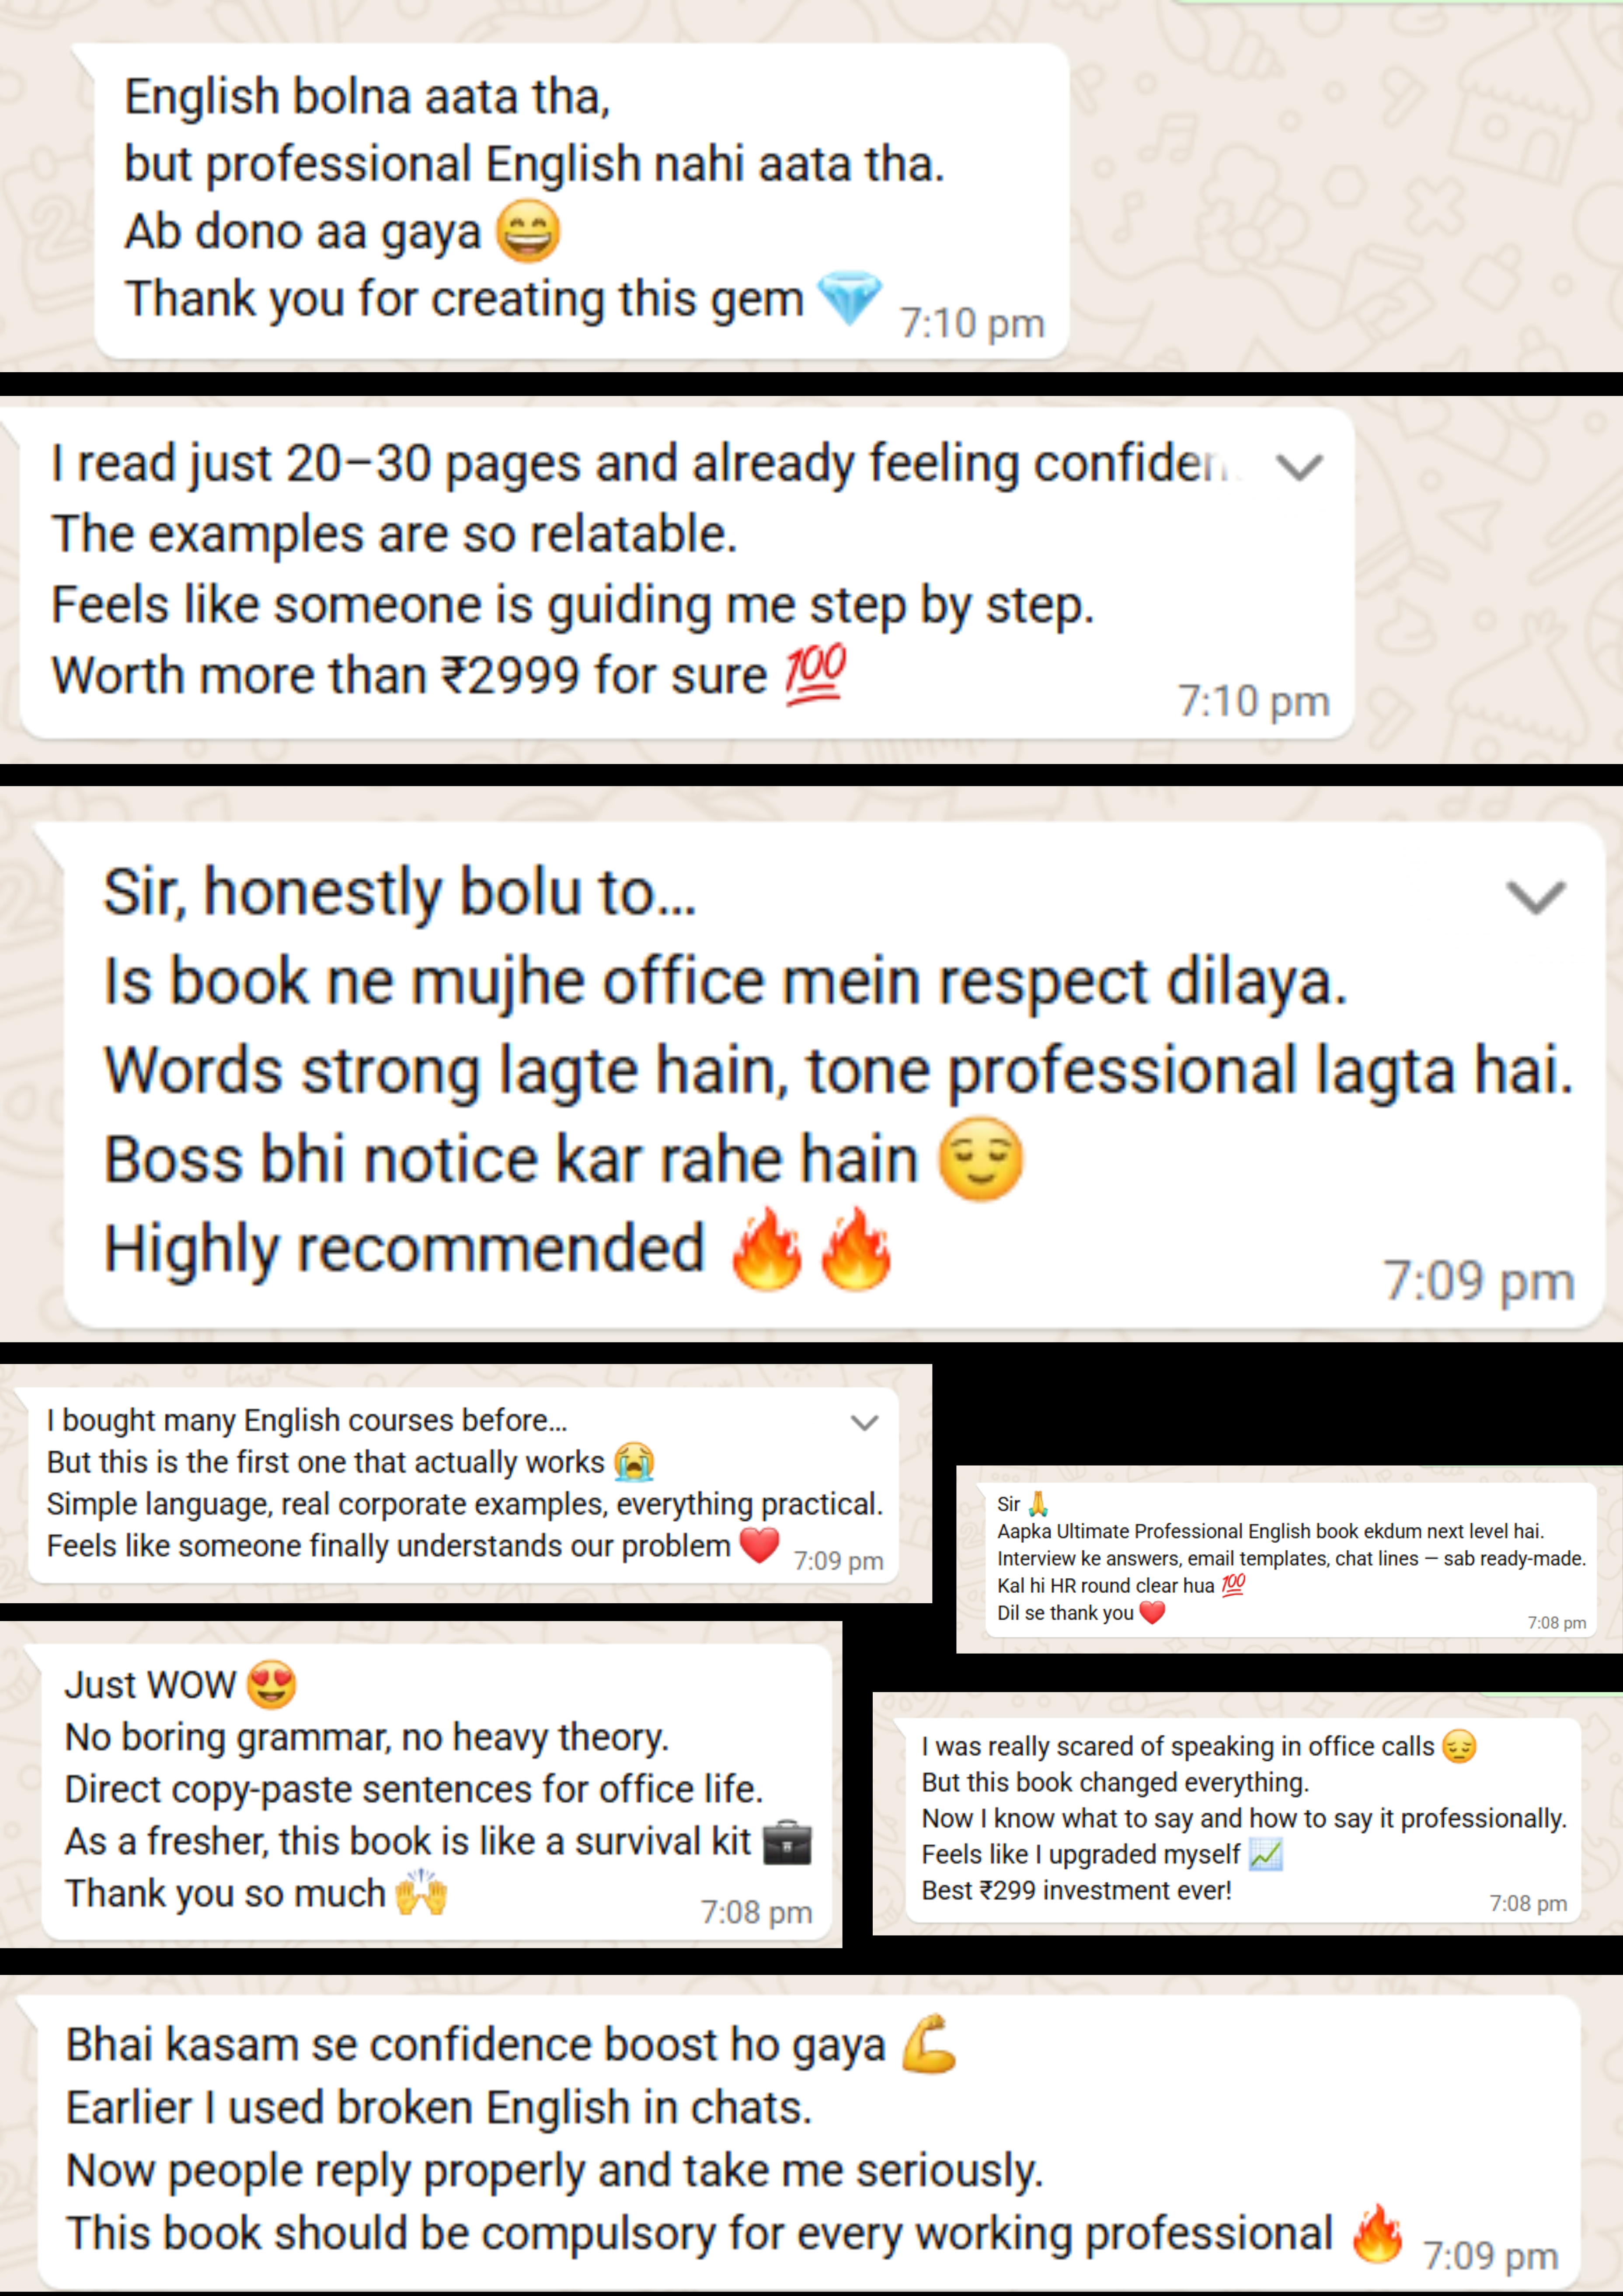
Task: Expand chevron on 'bought many English courses' message
Action: [x=864, y=1422]
